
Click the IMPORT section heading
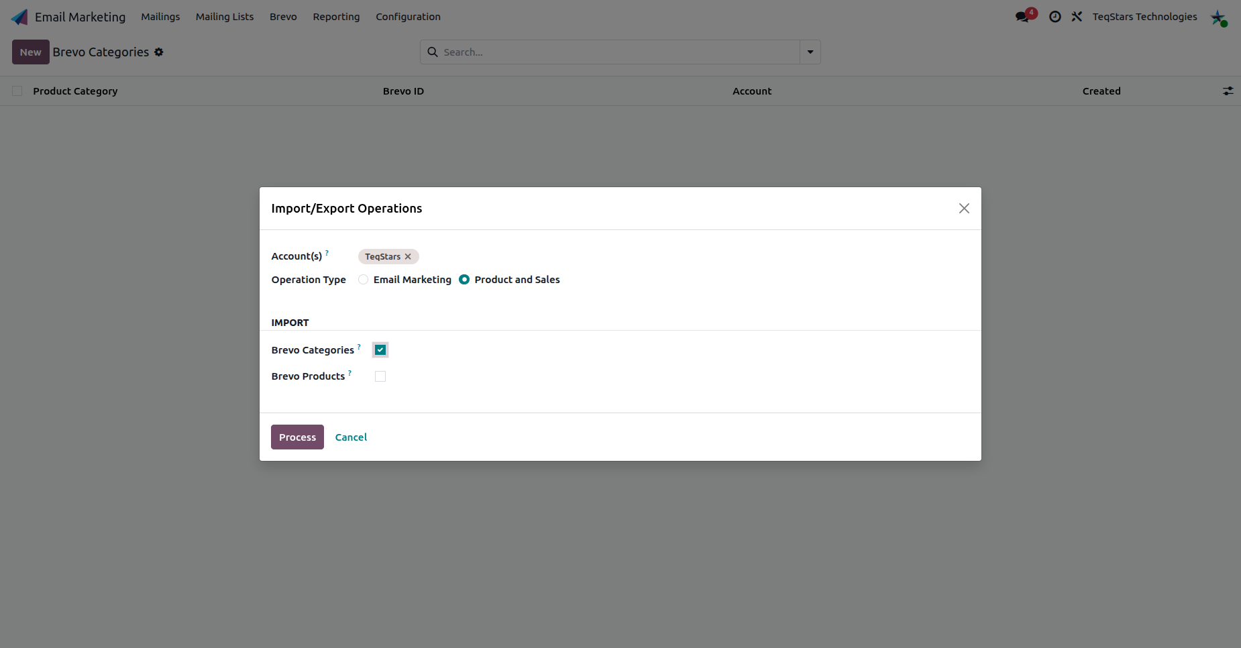coord(290,323)
